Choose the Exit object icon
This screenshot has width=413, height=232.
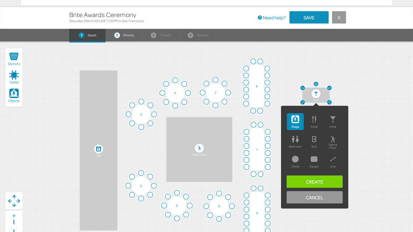tap(314, 141)
